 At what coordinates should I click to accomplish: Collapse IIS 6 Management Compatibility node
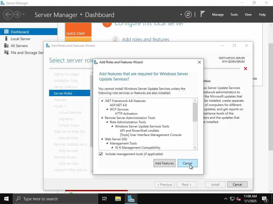pyautogui.click(x=112, y=147)
